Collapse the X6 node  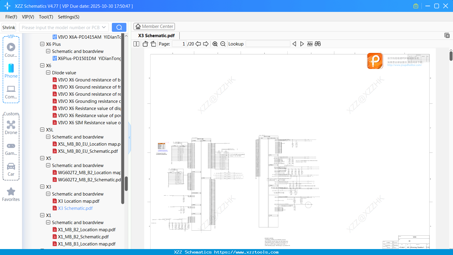click(x=42, y=65)
